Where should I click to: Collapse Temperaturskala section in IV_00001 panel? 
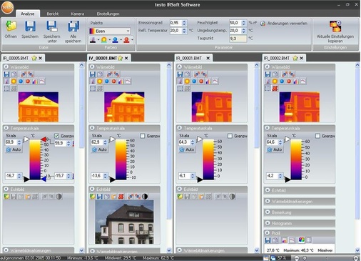click(x=92, y=128)
